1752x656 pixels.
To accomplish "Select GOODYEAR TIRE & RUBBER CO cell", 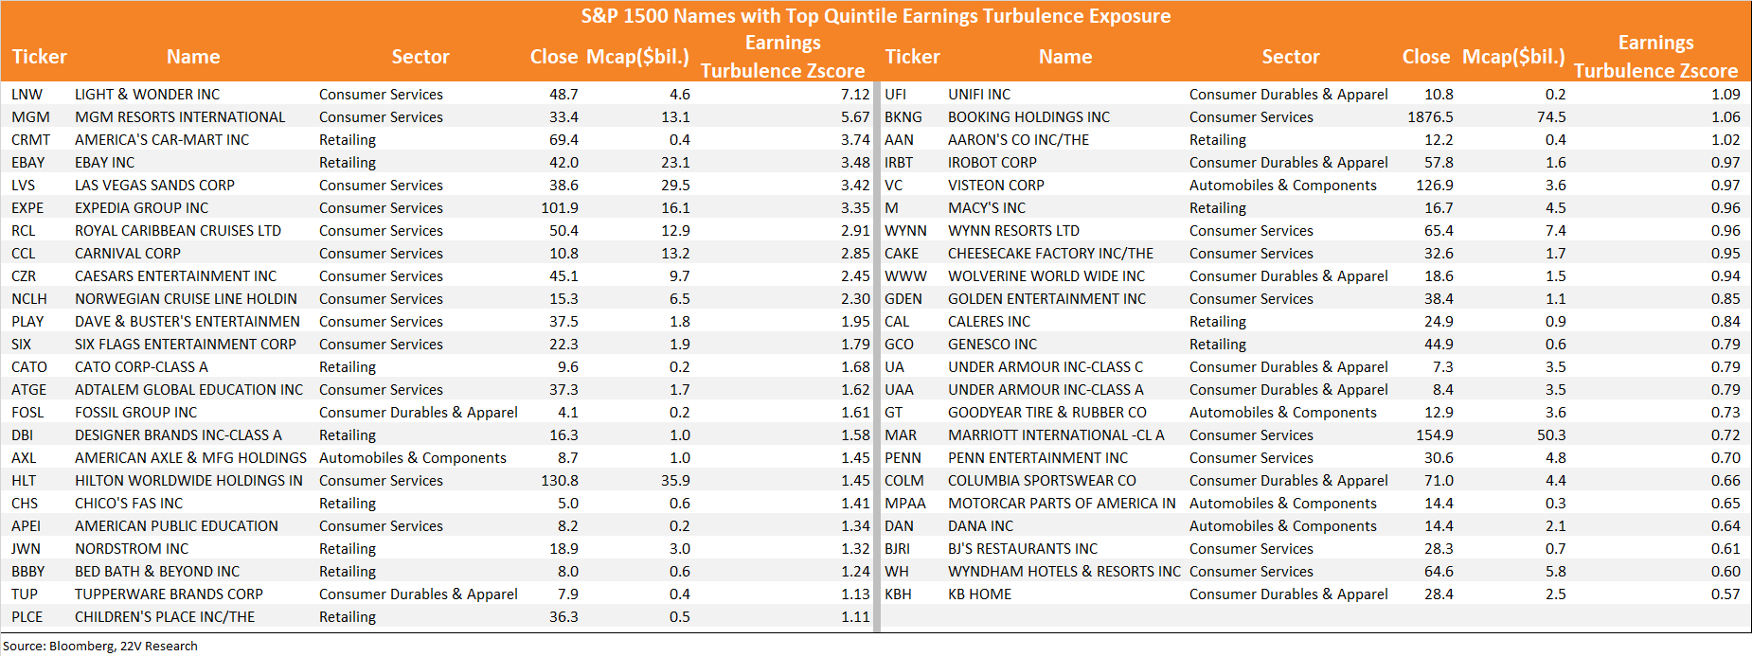I will tap(1047, 413).
